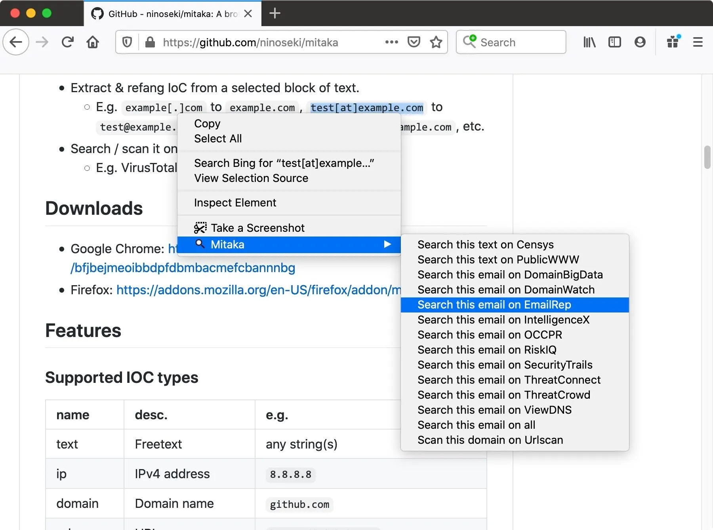Open the browser home page
The image size is (713, 530).
tap(93, 42)
